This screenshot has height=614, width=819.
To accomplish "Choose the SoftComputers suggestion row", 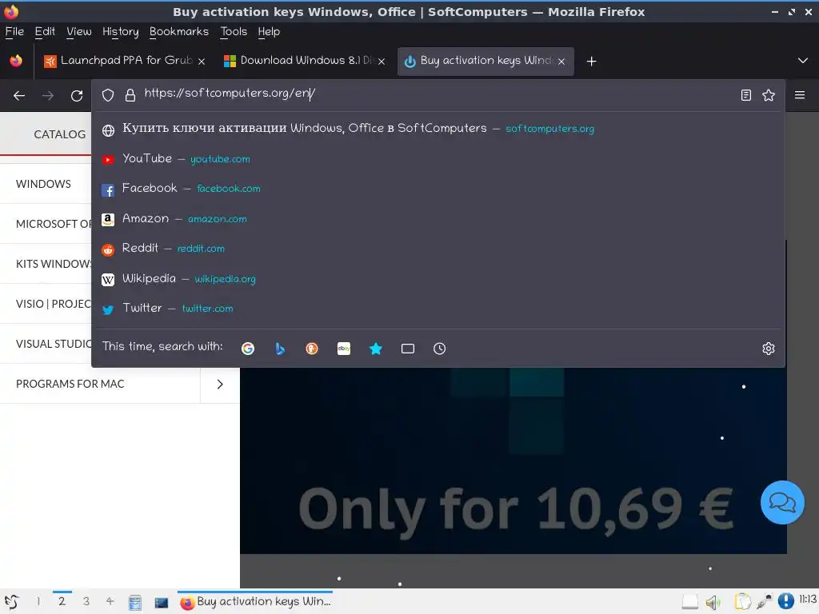I will (x=438, y=129).
